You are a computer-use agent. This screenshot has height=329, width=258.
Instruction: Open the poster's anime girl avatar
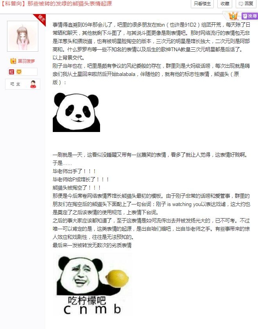23,36
